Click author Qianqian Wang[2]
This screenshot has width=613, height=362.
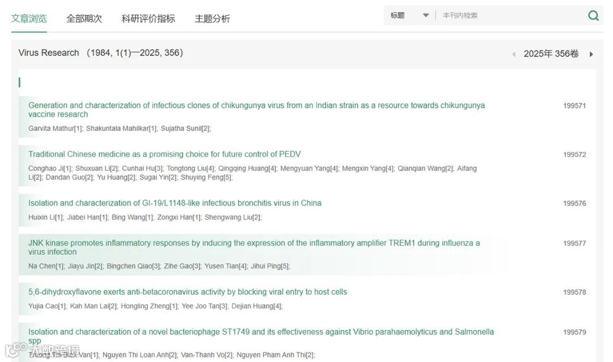click(425, 169)
